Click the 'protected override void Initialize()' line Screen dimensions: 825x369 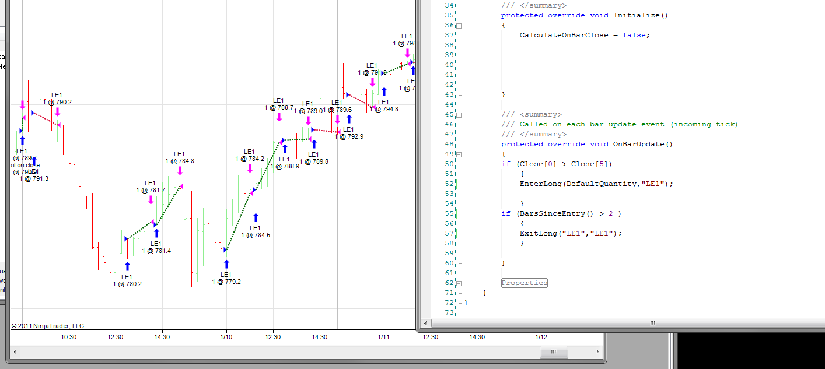(x=585, y=15)
